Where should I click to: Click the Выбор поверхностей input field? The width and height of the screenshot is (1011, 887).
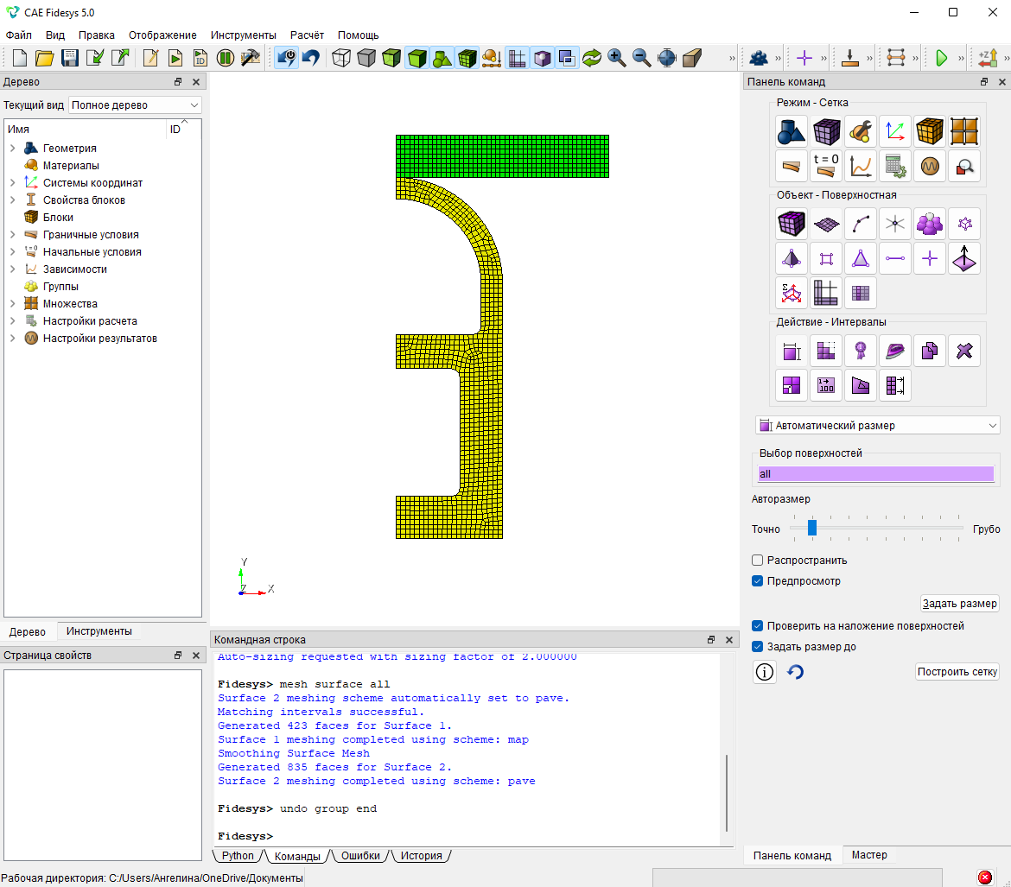tap(875, 474)
